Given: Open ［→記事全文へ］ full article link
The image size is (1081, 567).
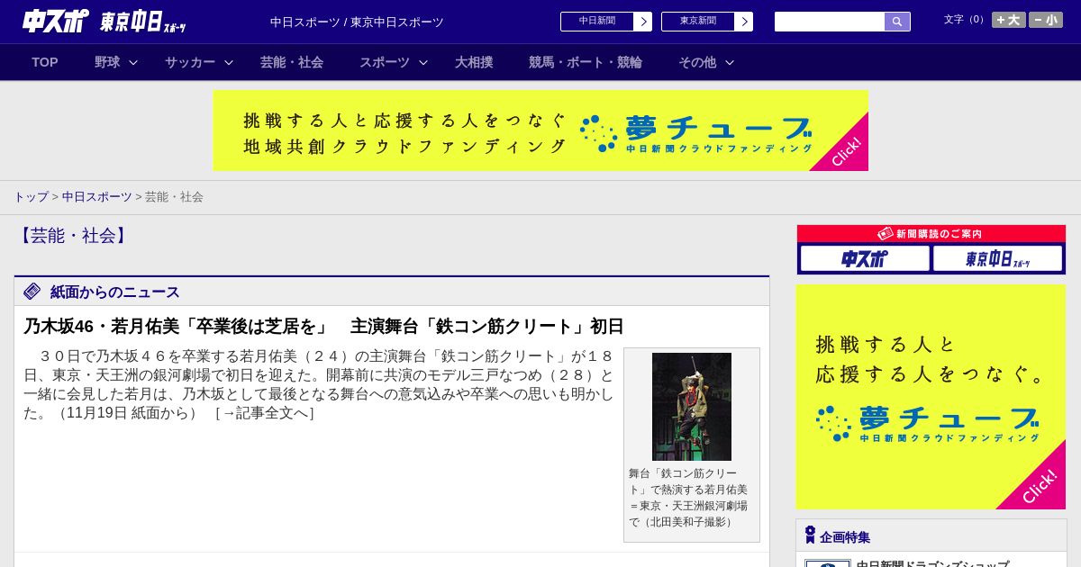Looking at the screenshot, I should tap(264, 413).
